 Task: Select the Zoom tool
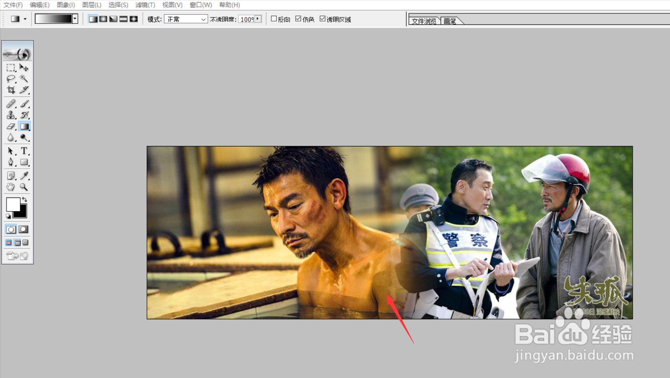tap(24, 187)
